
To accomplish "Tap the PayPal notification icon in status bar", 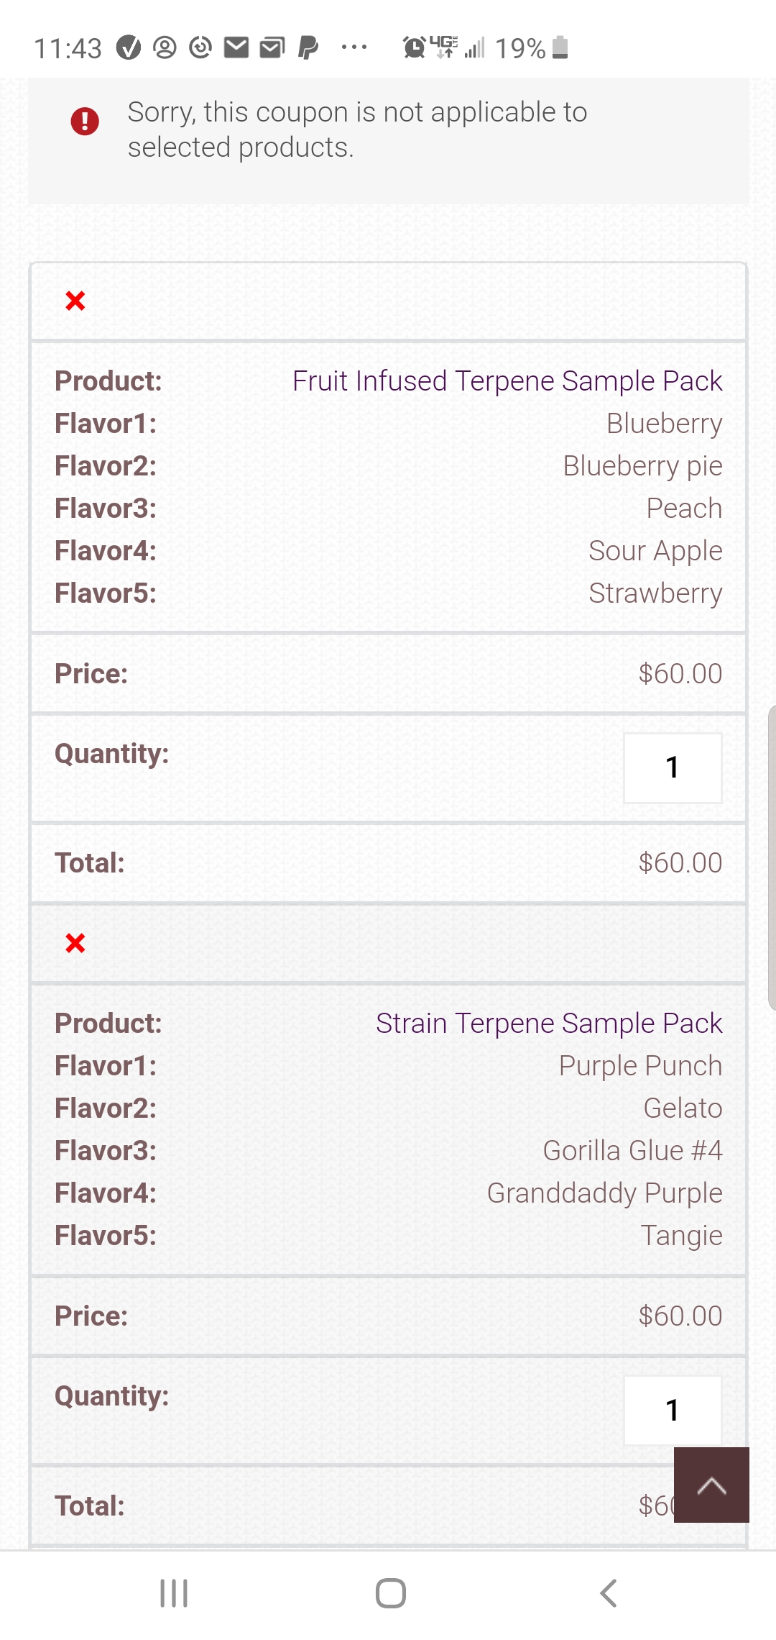I will click(308, 48).
